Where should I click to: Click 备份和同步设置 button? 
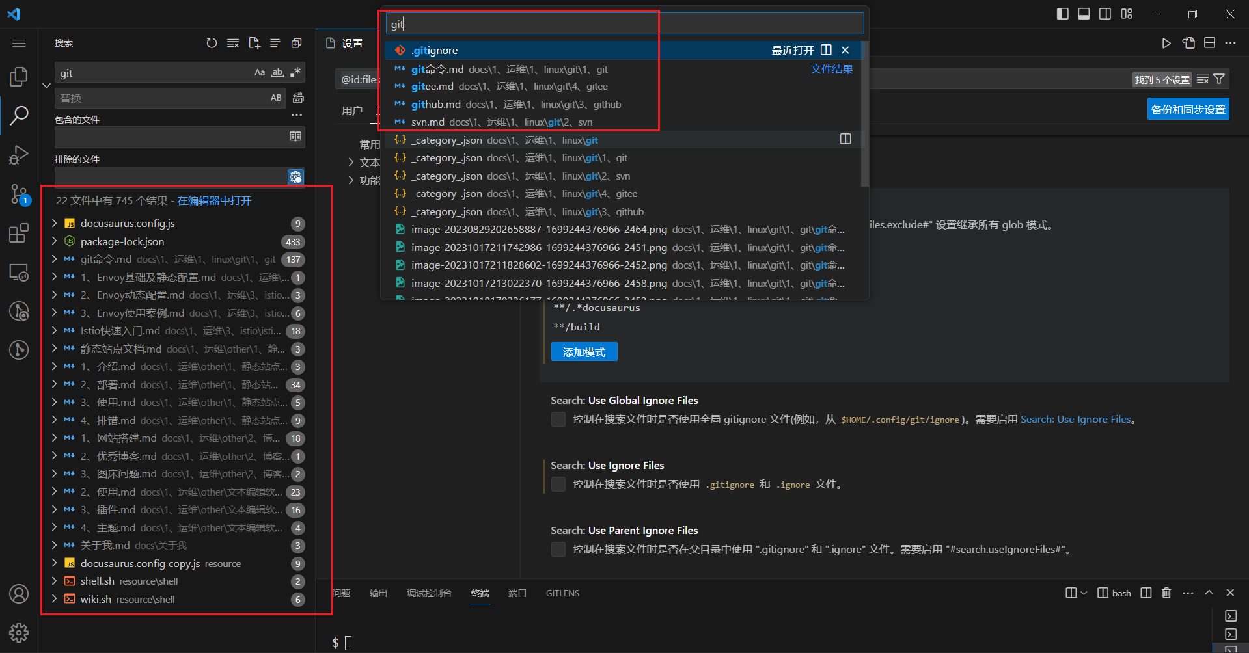[x=1188, y=109]
